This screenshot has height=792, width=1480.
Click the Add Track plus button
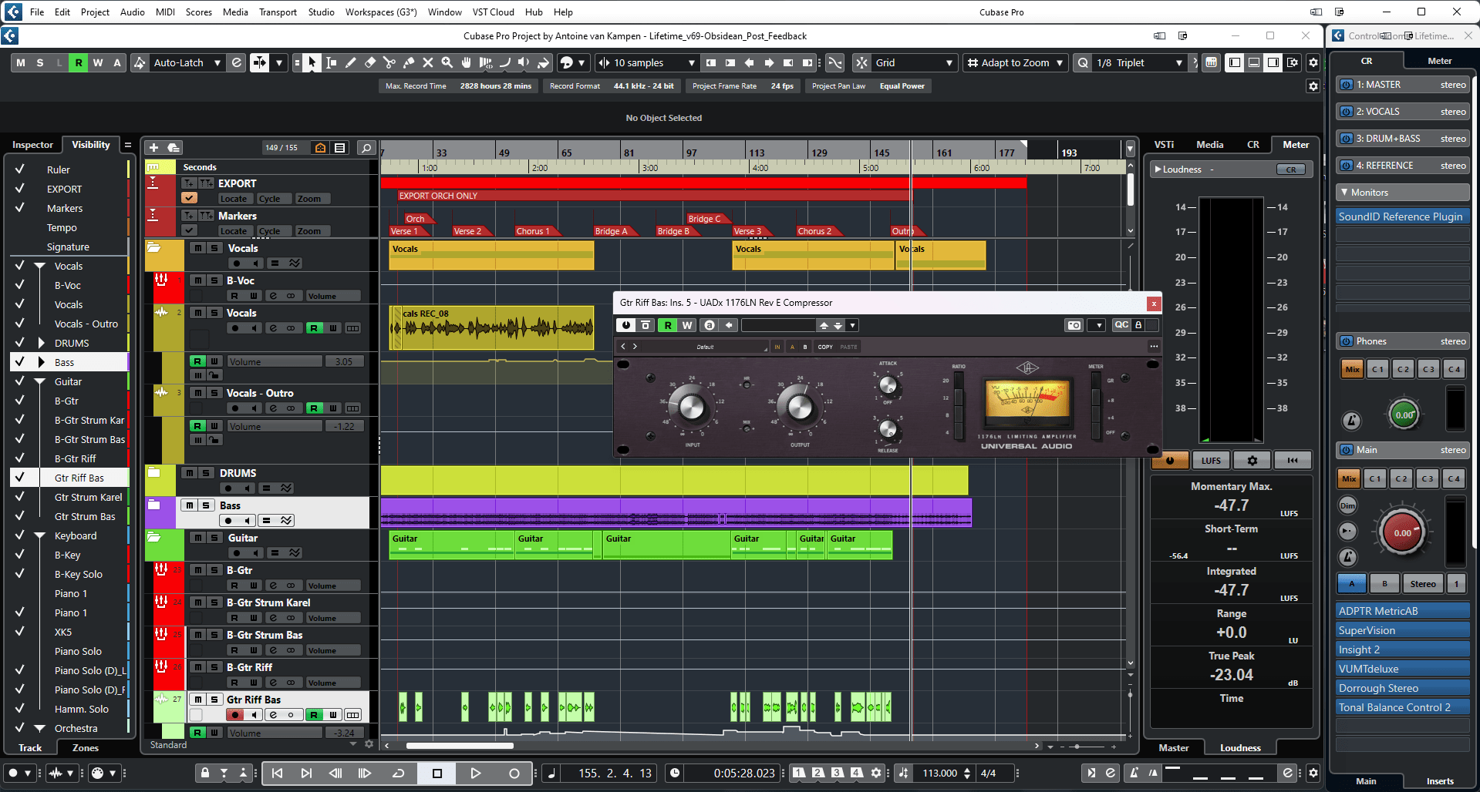(153, 147)
